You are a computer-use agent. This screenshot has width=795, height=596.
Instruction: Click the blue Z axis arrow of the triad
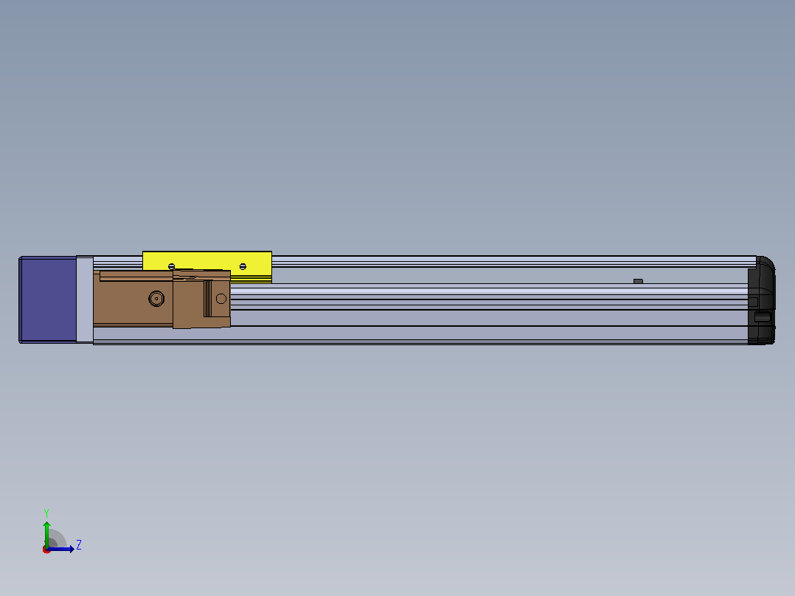point(61,549)
